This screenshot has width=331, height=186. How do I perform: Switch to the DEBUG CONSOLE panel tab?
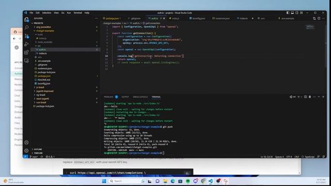click(x=140, y=97)
